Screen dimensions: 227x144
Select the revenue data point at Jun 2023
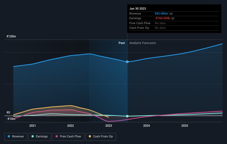127,62
